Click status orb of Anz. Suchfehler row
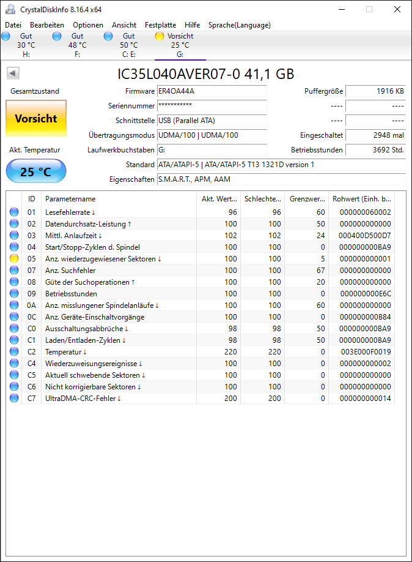 [x=14, y=270]
